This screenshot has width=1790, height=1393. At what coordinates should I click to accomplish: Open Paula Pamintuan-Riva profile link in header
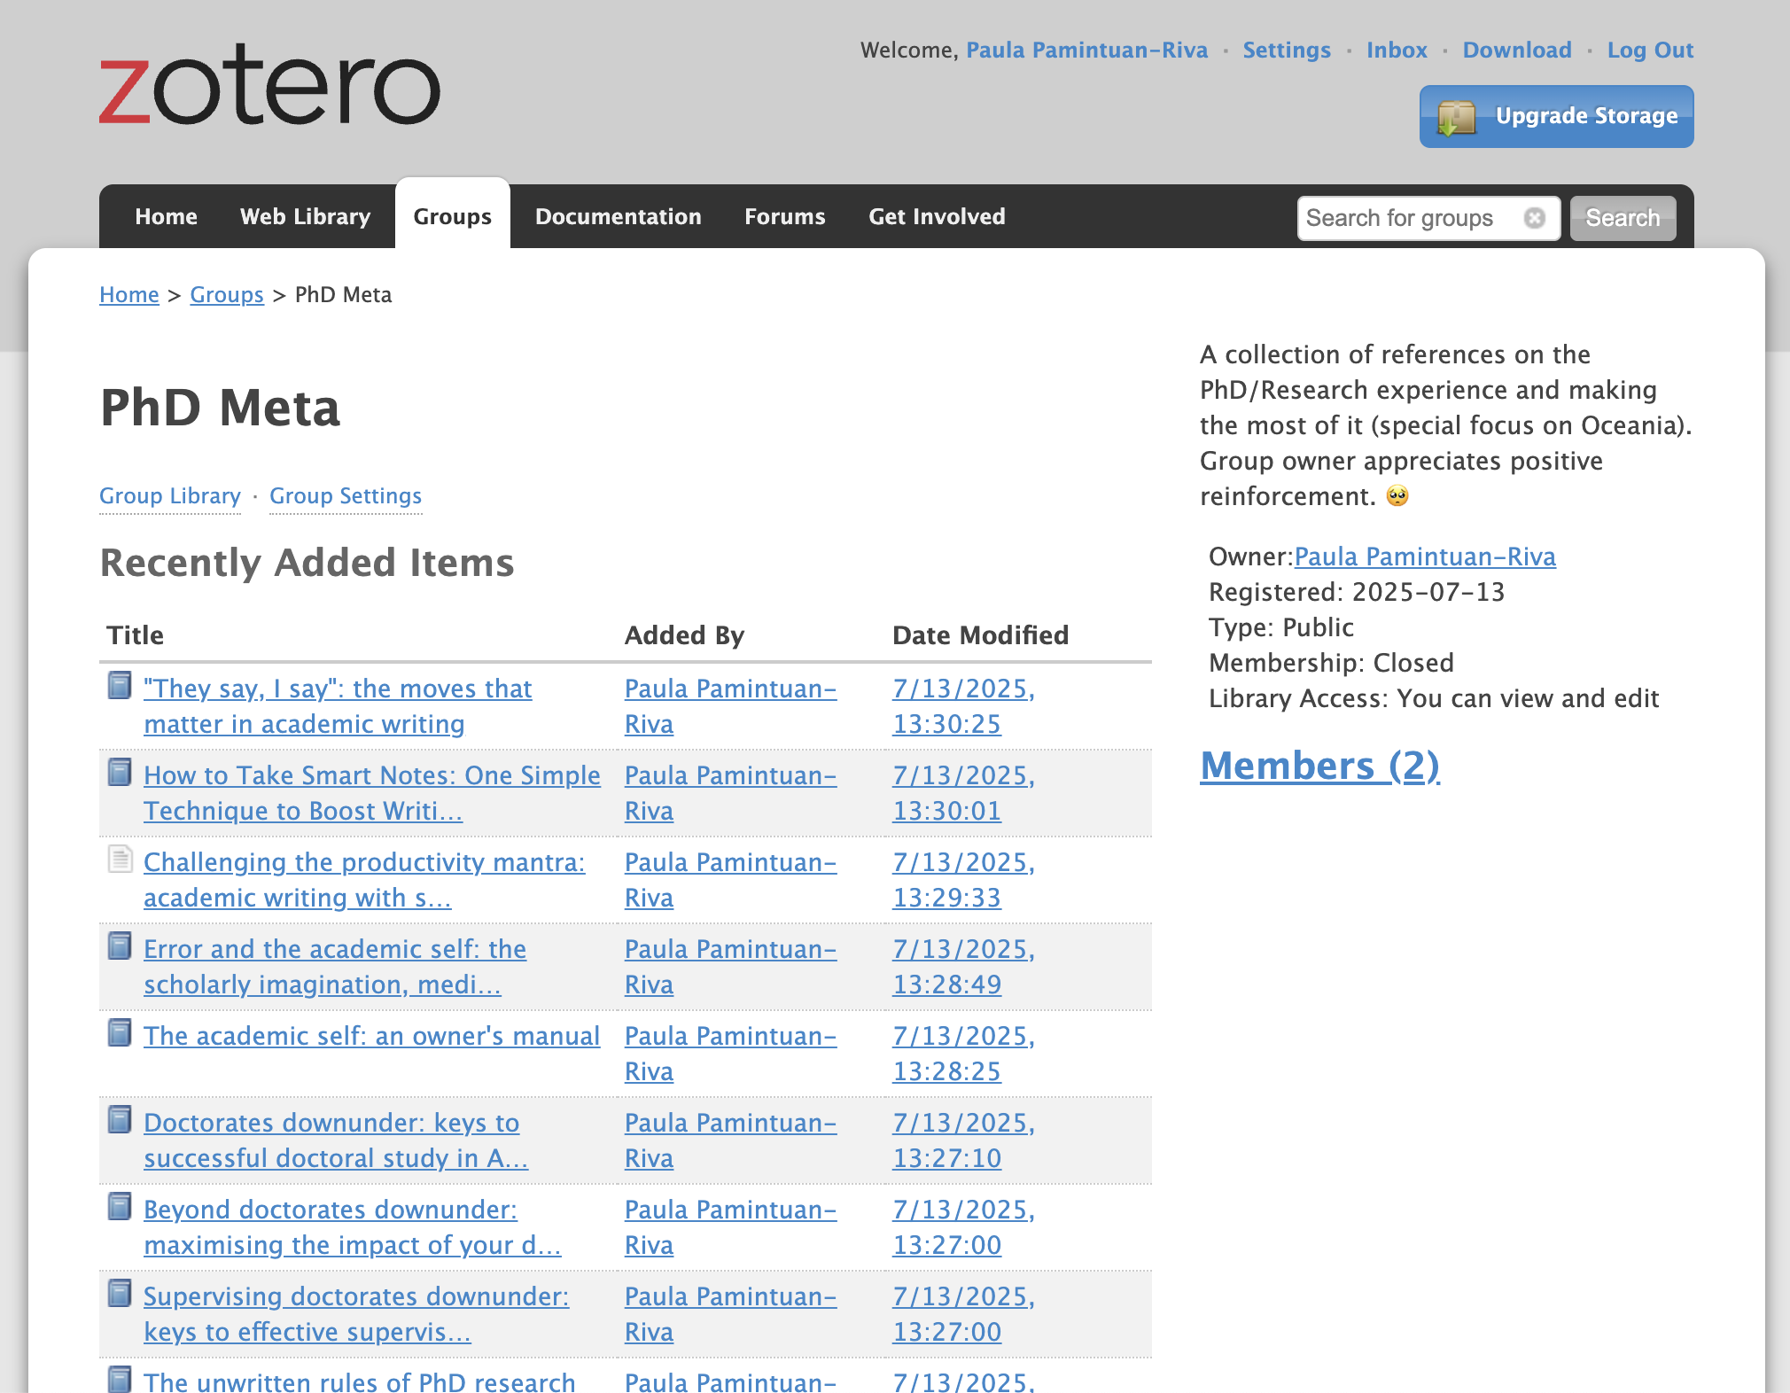coord(1086,50)
